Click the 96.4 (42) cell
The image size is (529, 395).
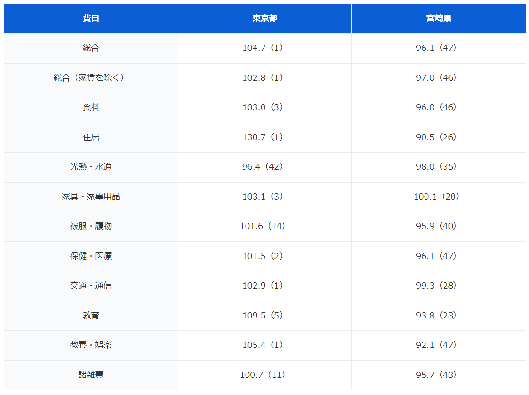click(264, 167)
